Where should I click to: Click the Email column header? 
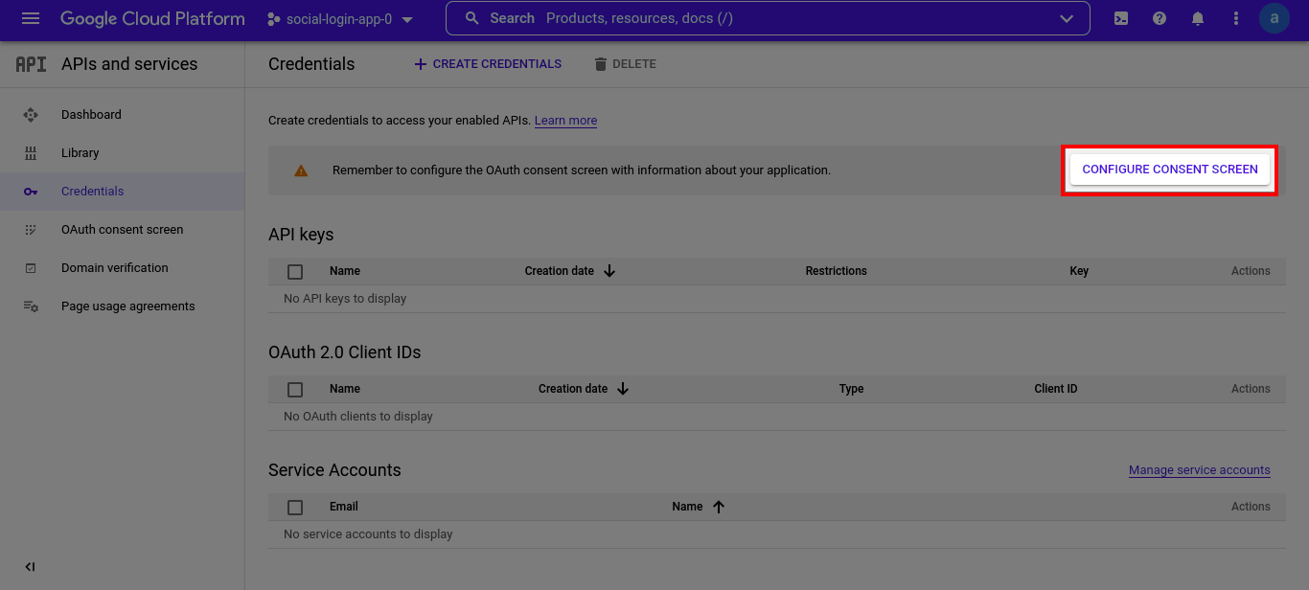point(344,507)
